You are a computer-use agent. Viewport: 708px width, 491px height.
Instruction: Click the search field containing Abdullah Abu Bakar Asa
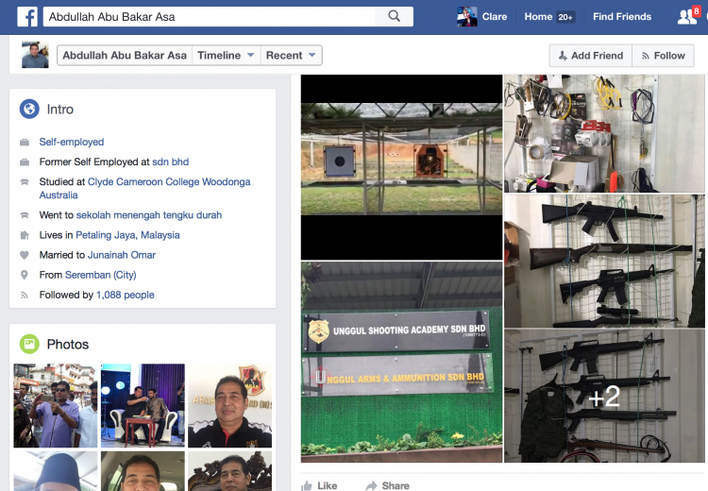point(209,17)
